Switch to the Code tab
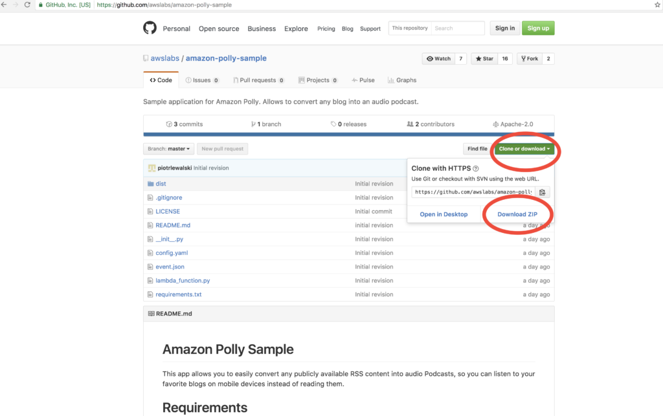The width and height of the screenshot is (663, 416). pos(161,80)
